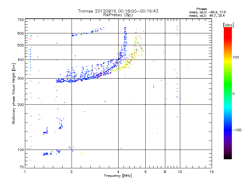Click the x-axis label '4'

coord(118,172)
